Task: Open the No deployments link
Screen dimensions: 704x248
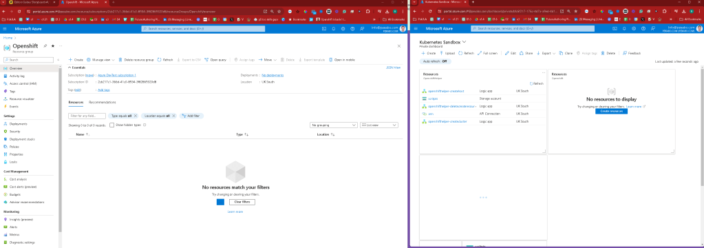Action: click(272, 75)
